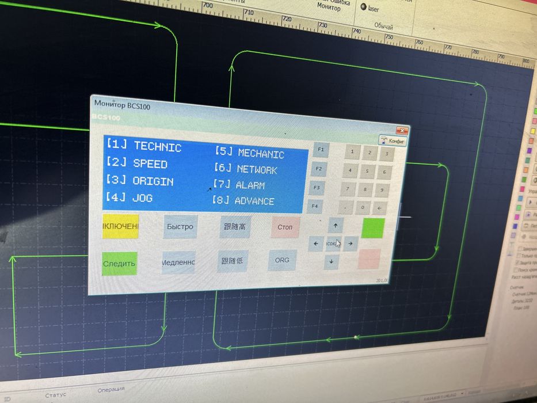Image resolution: width=537 pixels, height=403 pixels.
Task: Click keypad digit 3
Action: click(387, 154)
